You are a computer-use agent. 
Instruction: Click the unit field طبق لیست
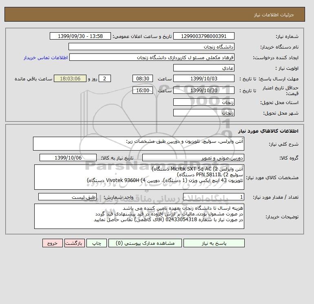coord(67,197)
